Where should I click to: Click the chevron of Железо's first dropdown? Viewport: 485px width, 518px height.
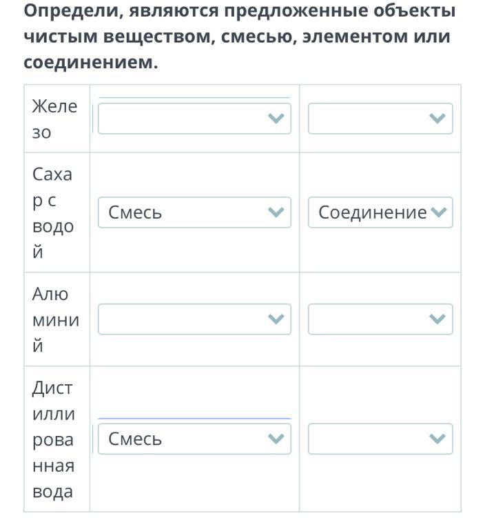tap(276, 119)
